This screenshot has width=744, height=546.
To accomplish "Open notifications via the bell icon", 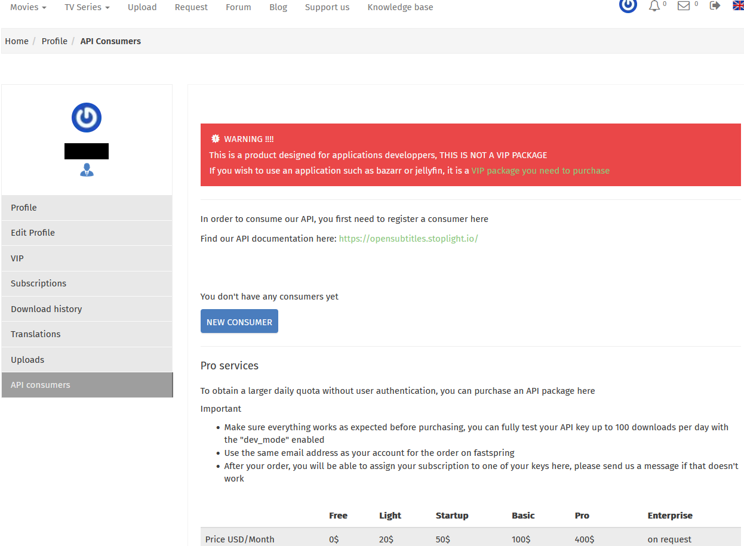I will 654,6.
